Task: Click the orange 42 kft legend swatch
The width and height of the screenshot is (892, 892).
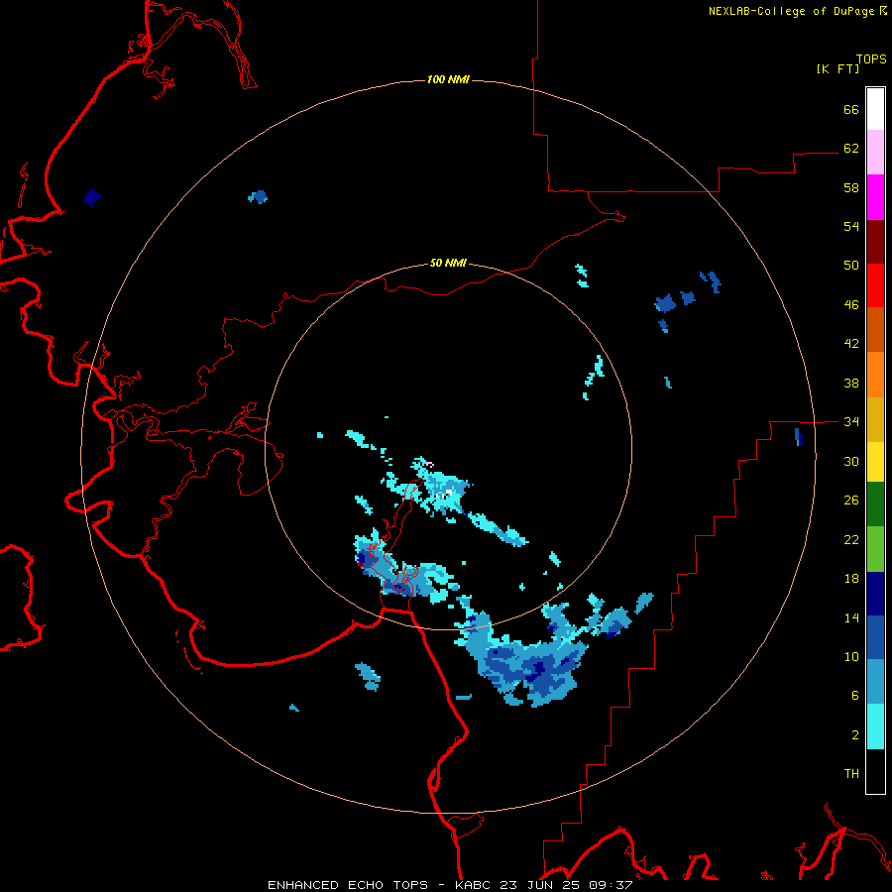Action: (x=875, y=375)
